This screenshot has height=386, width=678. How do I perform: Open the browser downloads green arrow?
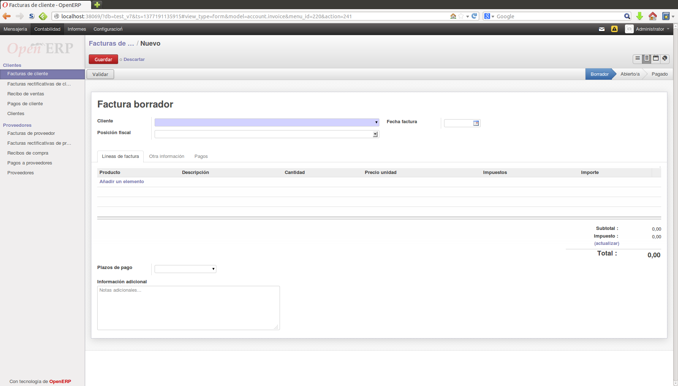tap(639, 16)
